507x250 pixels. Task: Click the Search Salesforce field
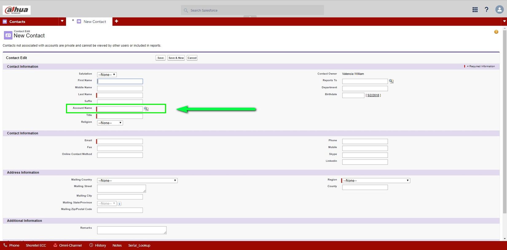[252, 10]
